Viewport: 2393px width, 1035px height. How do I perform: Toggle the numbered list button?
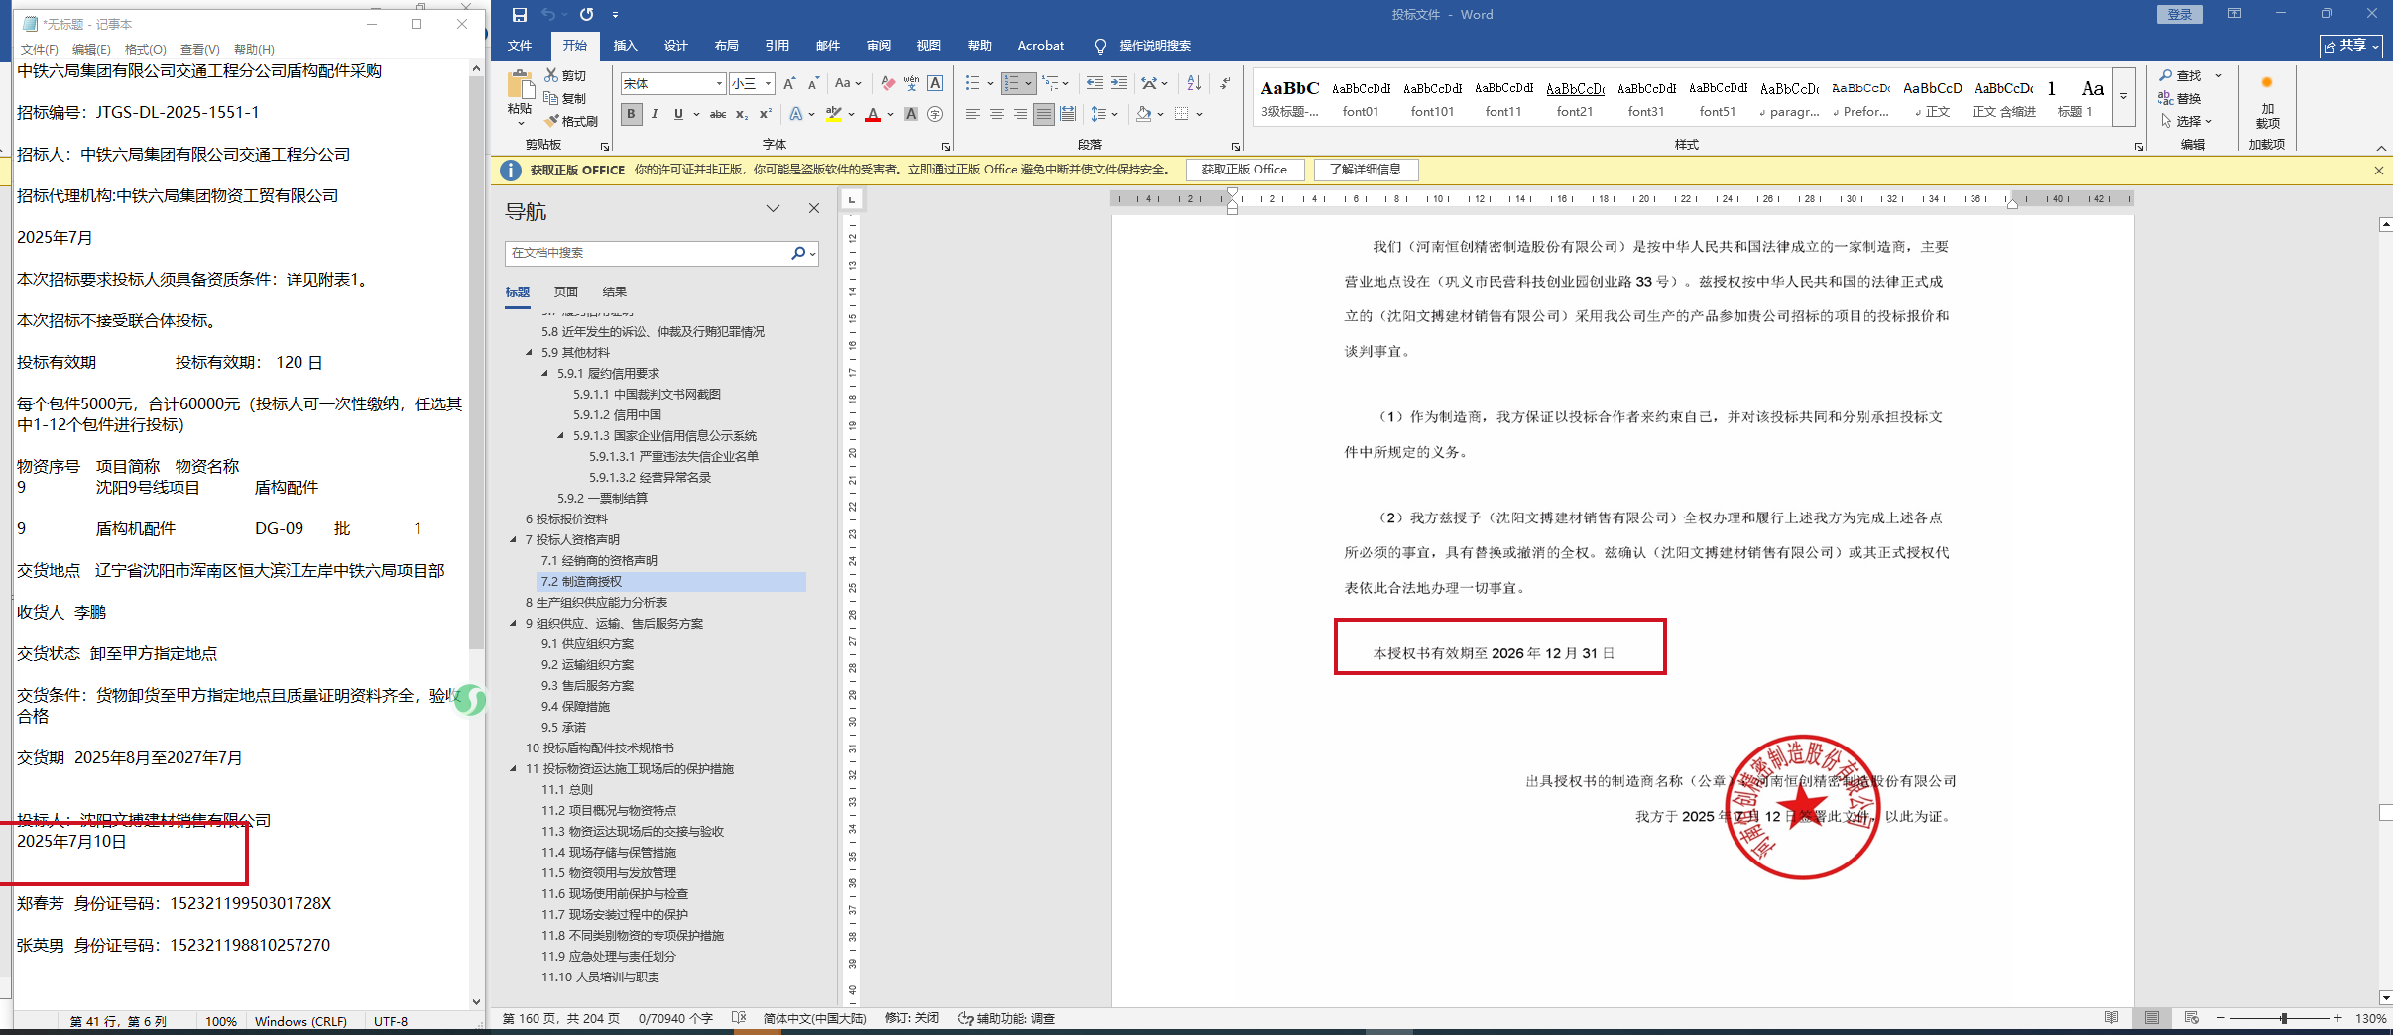point(1012,84)
